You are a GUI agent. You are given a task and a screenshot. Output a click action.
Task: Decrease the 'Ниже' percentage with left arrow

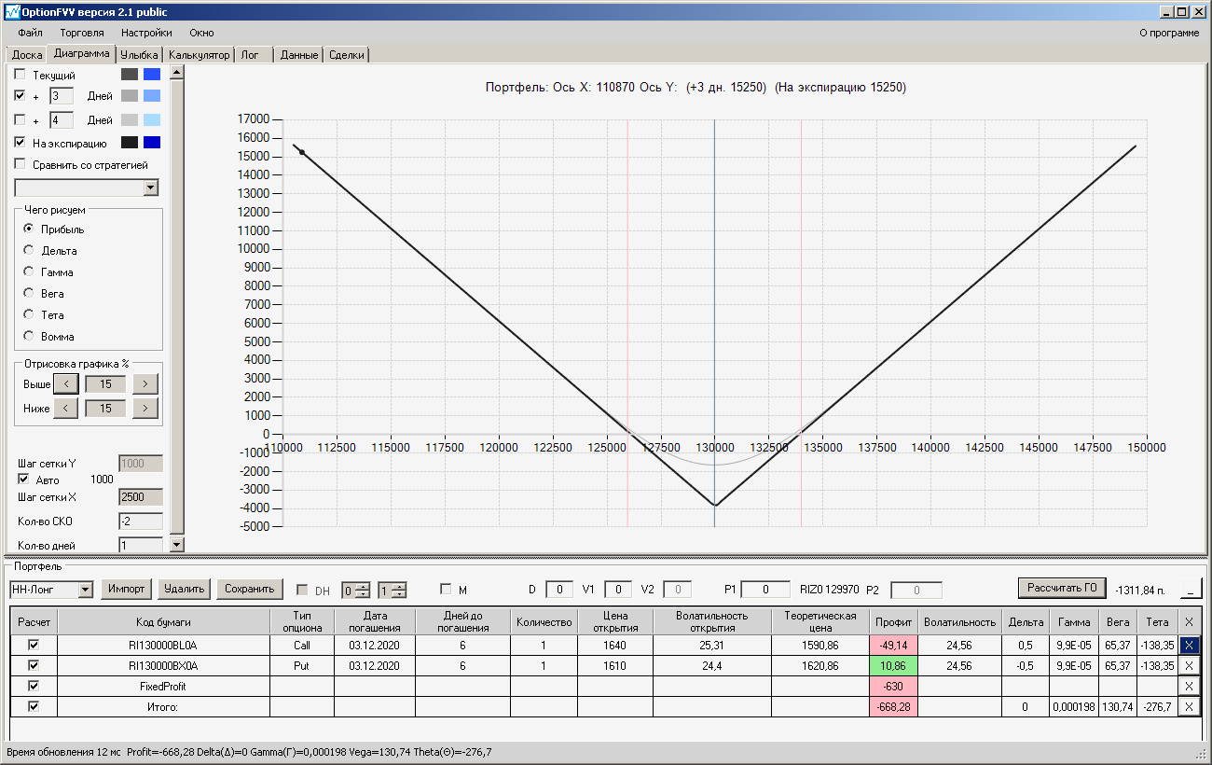(x=65, y=408)
